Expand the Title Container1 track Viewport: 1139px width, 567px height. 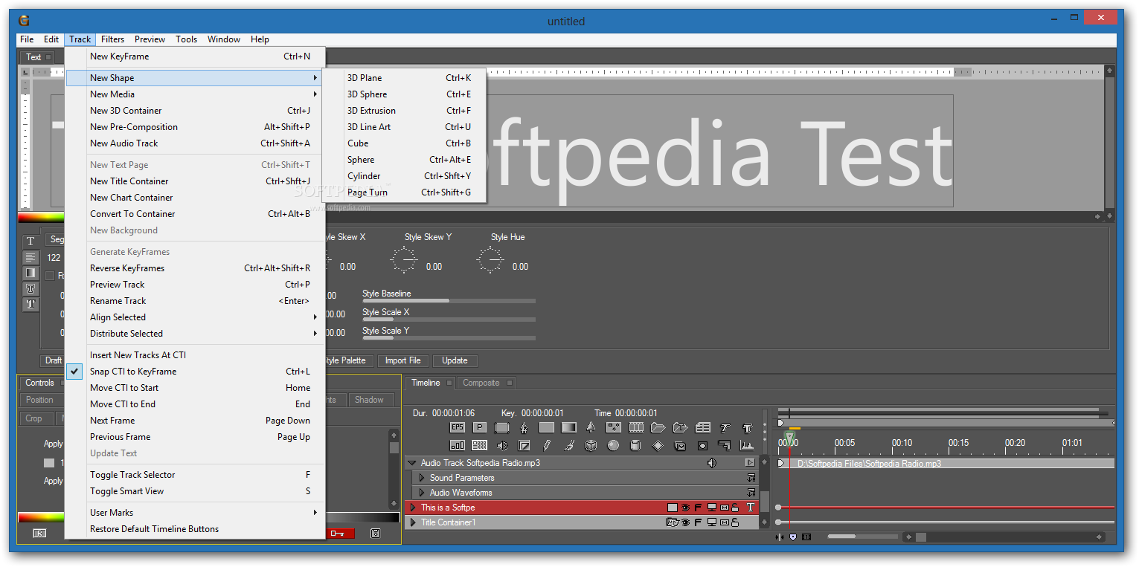(413, 522)
